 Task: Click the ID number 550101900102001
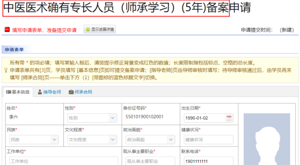click(x=144, y=117)
